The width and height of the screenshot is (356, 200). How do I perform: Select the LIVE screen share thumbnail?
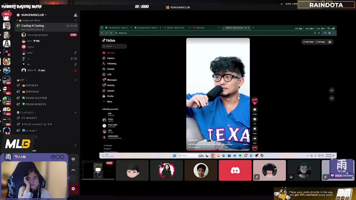pos(98,171)
